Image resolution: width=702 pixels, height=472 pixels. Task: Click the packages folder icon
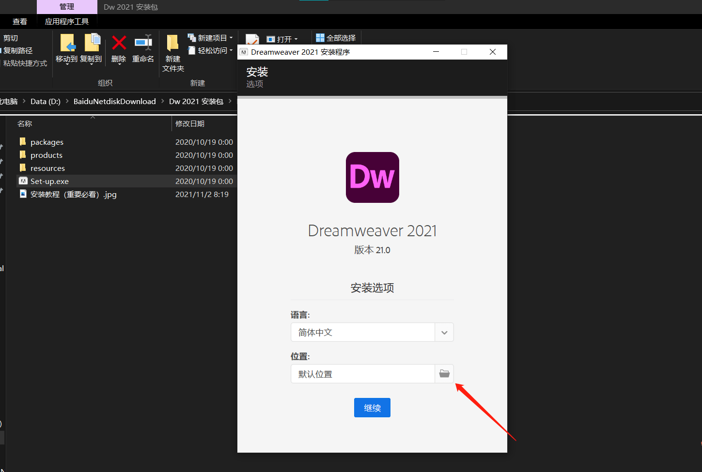pos(23,141)
